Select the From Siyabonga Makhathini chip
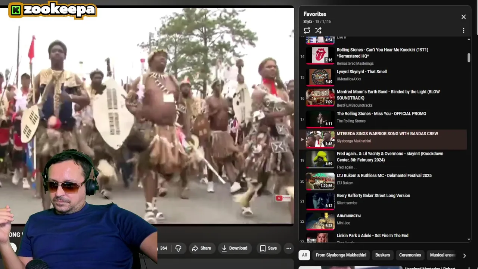The image size is (478, 269). 341,255
